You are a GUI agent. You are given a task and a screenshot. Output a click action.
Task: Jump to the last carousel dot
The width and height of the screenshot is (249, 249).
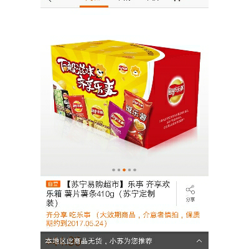134,170
